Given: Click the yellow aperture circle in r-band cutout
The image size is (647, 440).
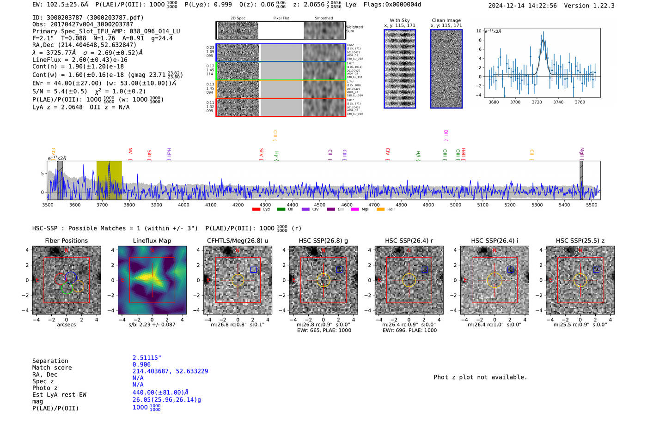Looking at the screenshot, I should coord(409,280).
